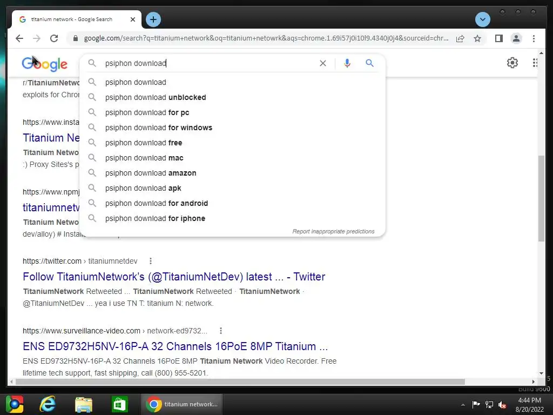Open Internet Explorer from the taskbar
553x415 pixels.
[x=48, y=404]
